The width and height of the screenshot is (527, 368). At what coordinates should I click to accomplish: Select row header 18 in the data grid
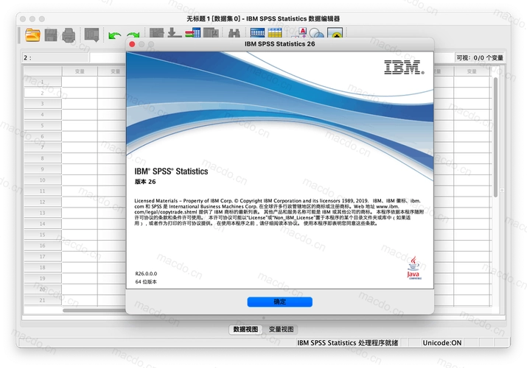coord(42,268)
